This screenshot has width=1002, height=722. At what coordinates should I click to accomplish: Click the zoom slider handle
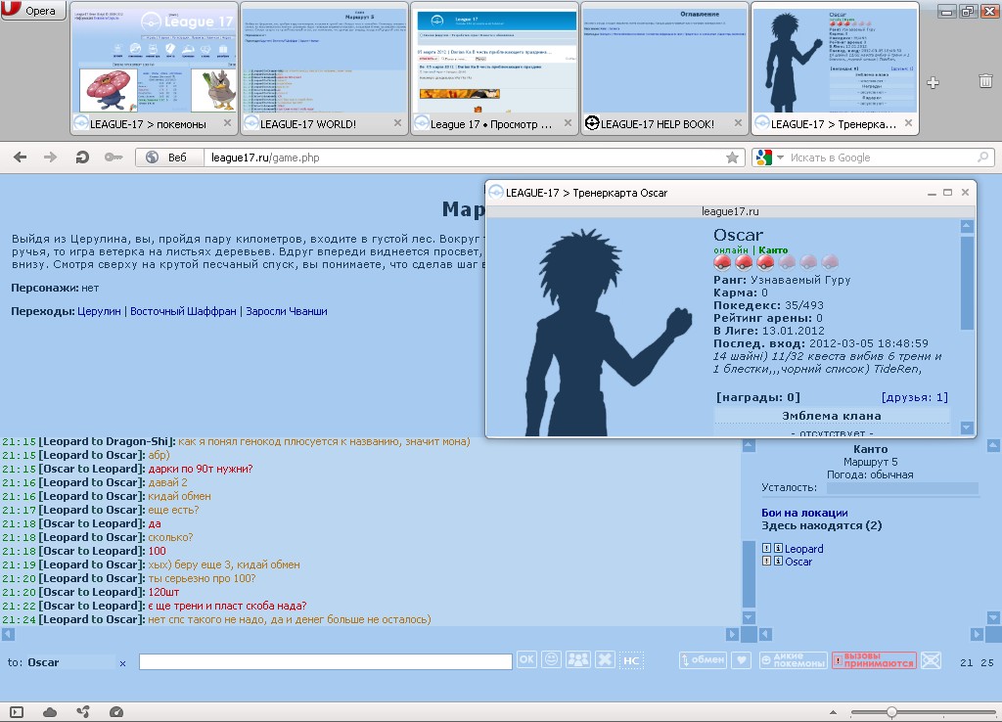point(891,712)
